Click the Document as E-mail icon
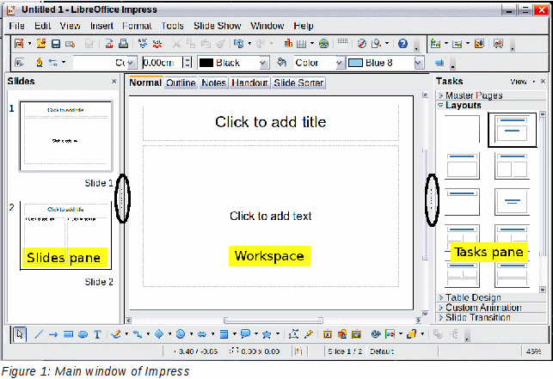 71,44
